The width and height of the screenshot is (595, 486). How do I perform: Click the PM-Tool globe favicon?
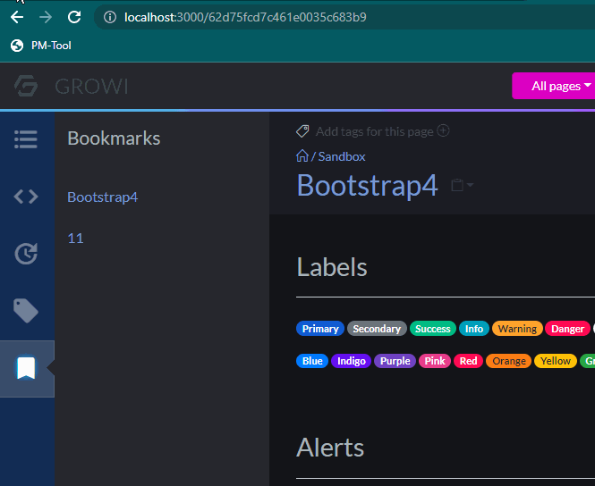pos(17,46)
